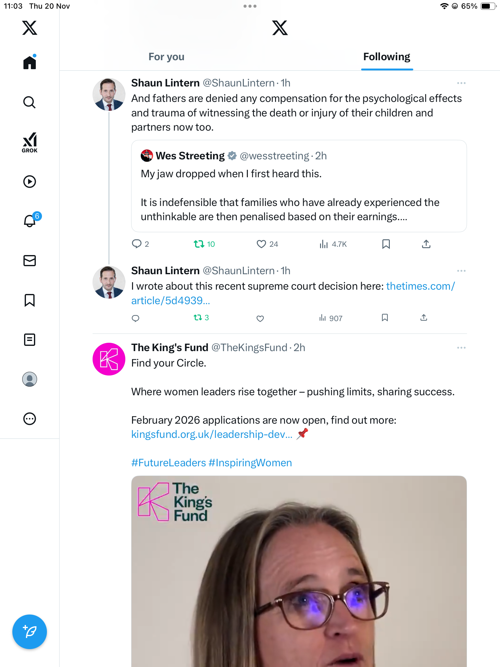The height and width of the screenshot is (667, 500).
Task: Switch to the For you tab
Action: pos(166,57)
